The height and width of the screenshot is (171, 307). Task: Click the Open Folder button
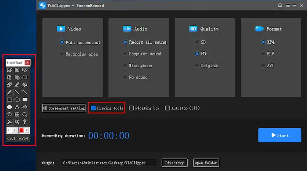[206, 163]
